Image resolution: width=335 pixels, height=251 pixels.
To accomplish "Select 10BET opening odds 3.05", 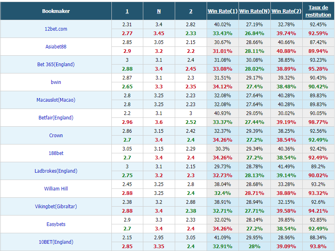I will click(191, 238).
